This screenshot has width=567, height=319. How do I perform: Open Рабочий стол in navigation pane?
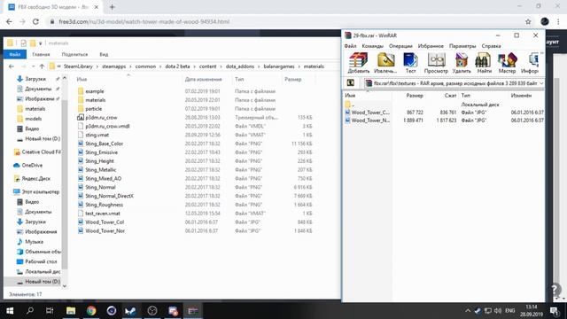(x=41, y=261)
